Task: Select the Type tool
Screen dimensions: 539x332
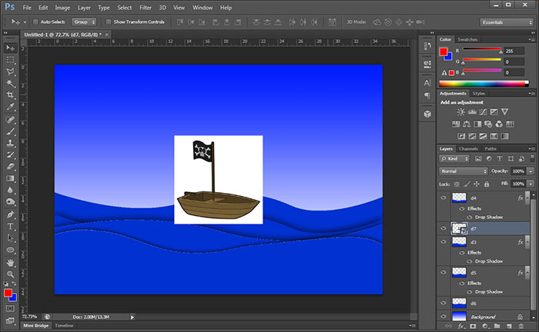Action: (11, 227)
